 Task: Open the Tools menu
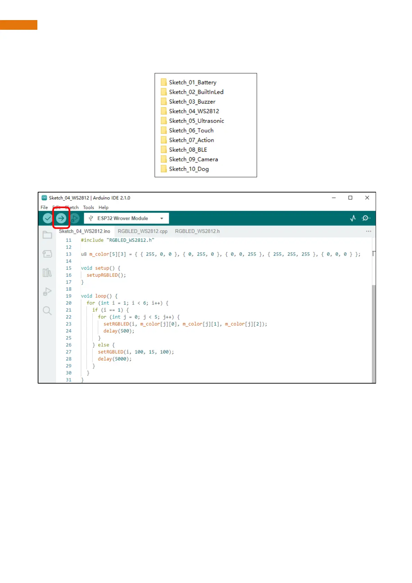click(89, 207)
